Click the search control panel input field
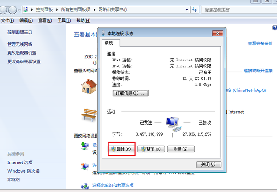 pos(239,10)
